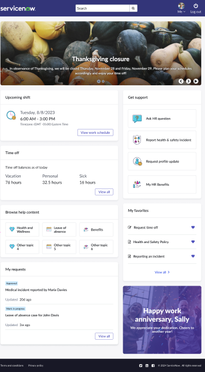Unfavorite Request time off heart
205x372 pixels.
pyautogui.click(x=193, y=227)
